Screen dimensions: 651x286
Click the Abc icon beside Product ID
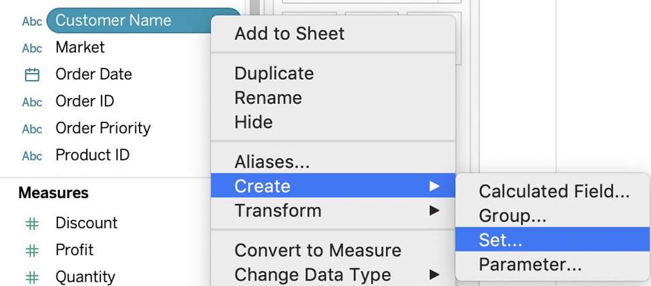click(32, 156)
